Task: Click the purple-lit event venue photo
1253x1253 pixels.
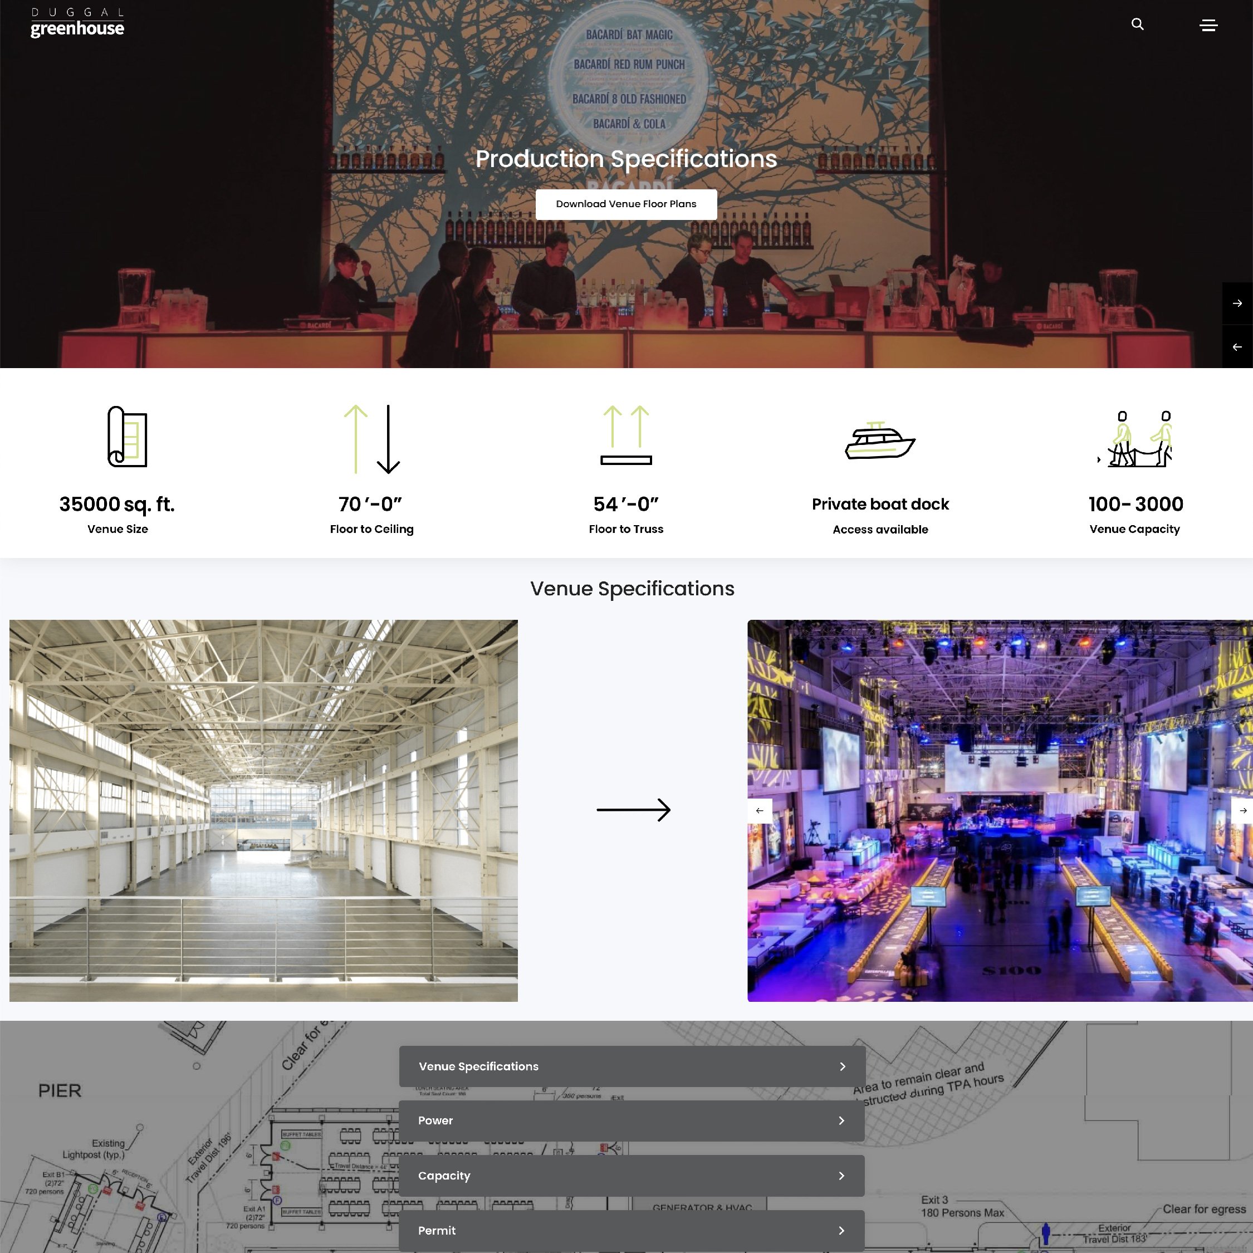Action: point(1000,811)
